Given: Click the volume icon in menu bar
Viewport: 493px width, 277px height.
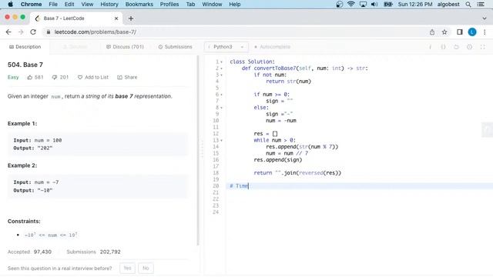Looking at the screenshot, I should [374, 5].
